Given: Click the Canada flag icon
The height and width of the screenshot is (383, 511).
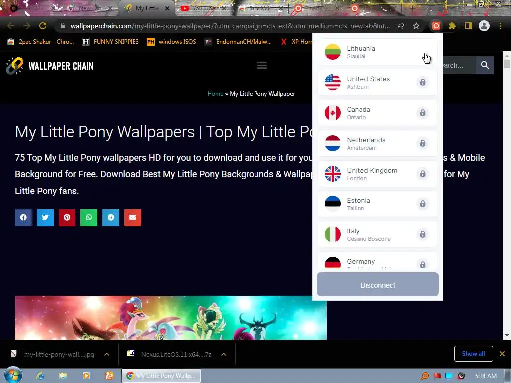Looking at the screenshot, I should pyautogui.click(x=333, y=113).
